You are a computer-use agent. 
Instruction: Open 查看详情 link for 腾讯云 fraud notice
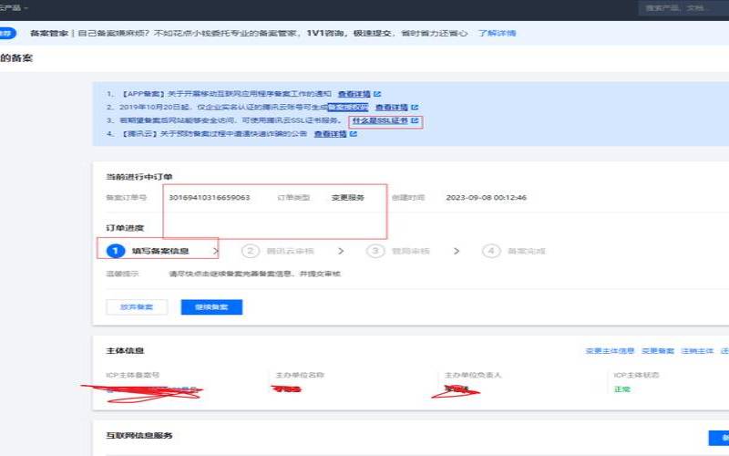coord(330,134)
